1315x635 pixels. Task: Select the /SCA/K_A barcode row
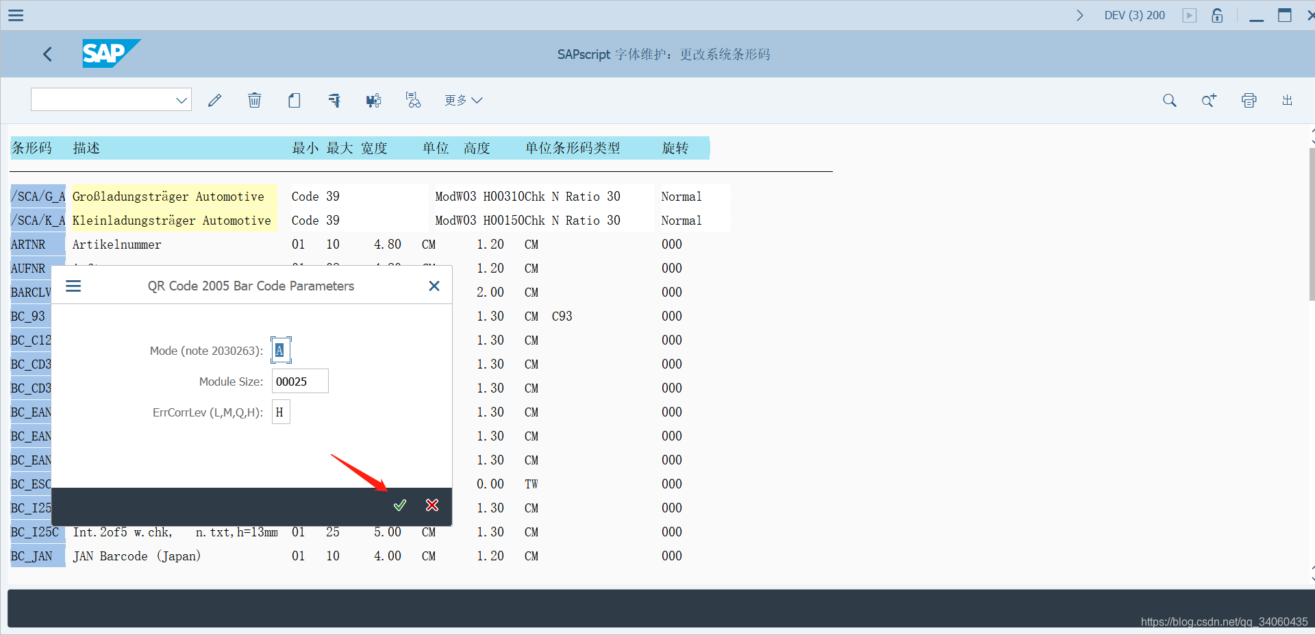[38, 221]
